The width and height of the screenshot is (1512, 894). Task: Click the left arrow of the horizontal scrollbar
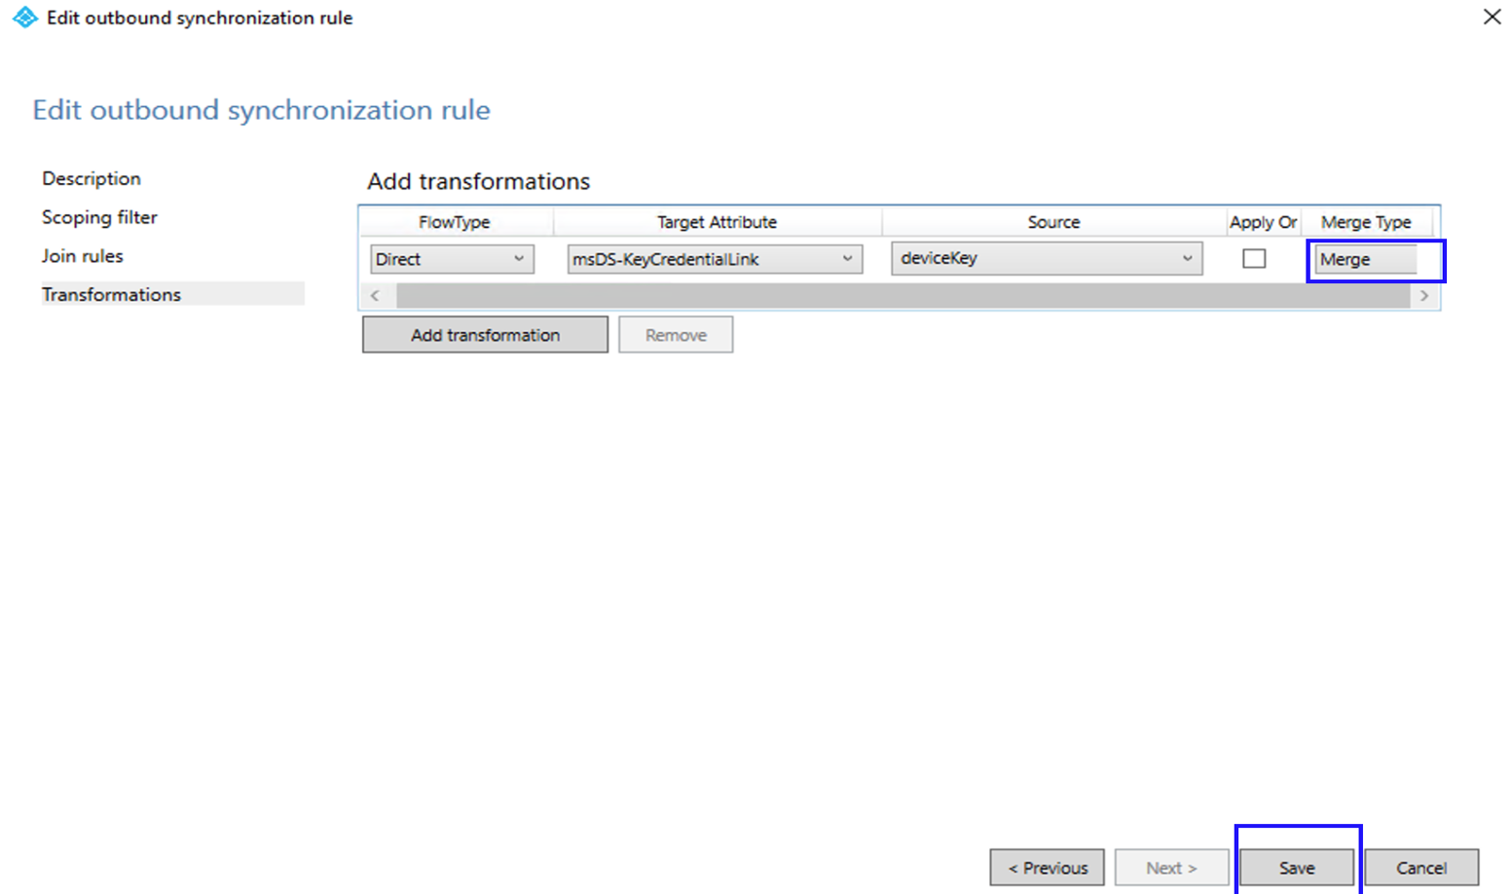[x=375, y=295]
